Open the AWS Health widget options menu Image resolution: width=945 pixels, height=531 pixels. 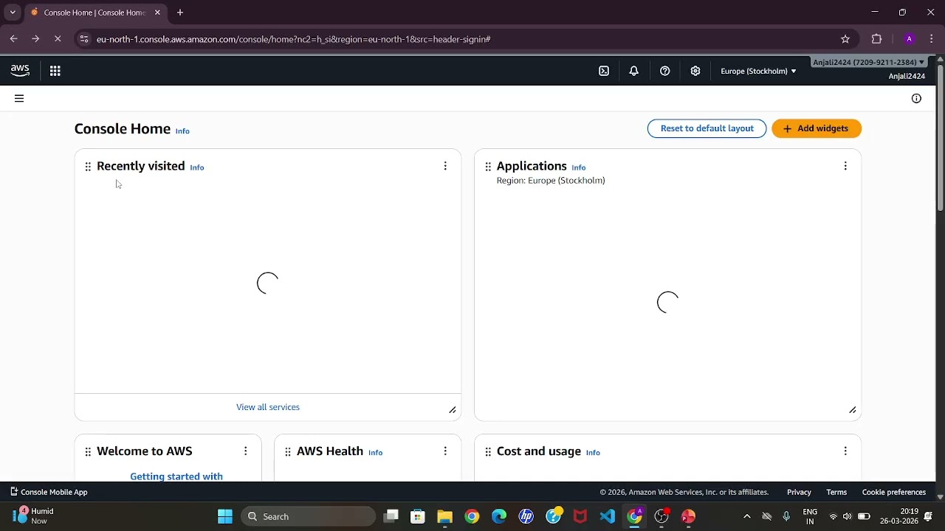[x=445, y=451]
